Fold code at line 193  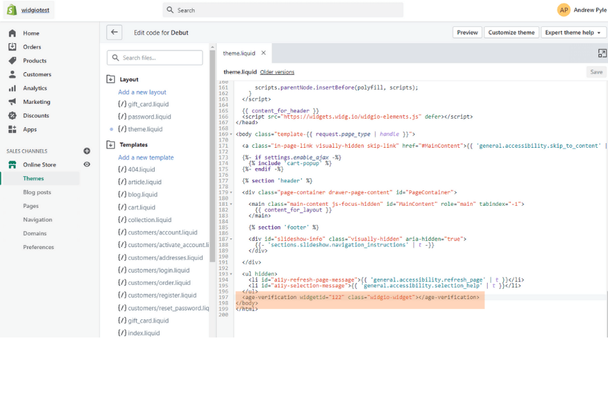click(x=232, y=274)
